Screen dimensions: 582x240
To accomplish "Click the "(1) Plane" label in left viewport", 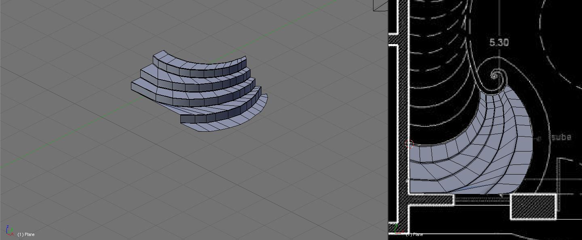I will click(26, 234).
